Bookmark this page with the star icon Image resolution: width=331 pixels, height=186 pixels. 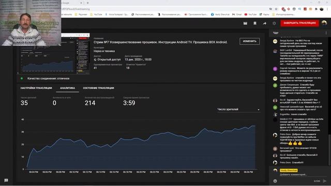tap(276, 9)
